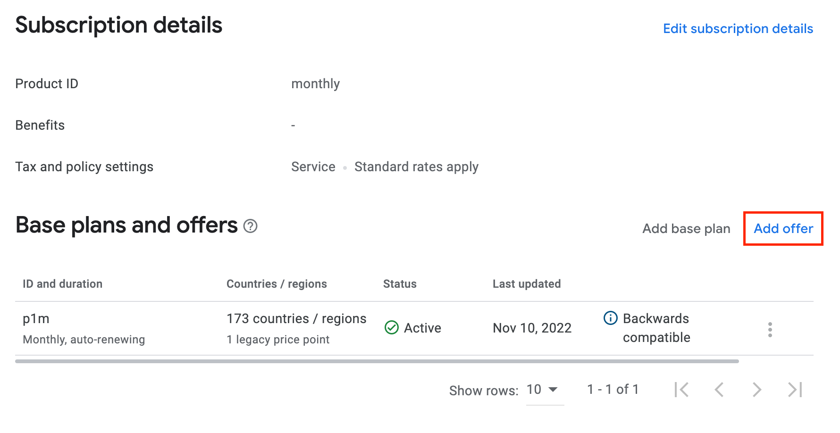Select the p1m base plan row
840x433 pixels.
coord(414,328)
